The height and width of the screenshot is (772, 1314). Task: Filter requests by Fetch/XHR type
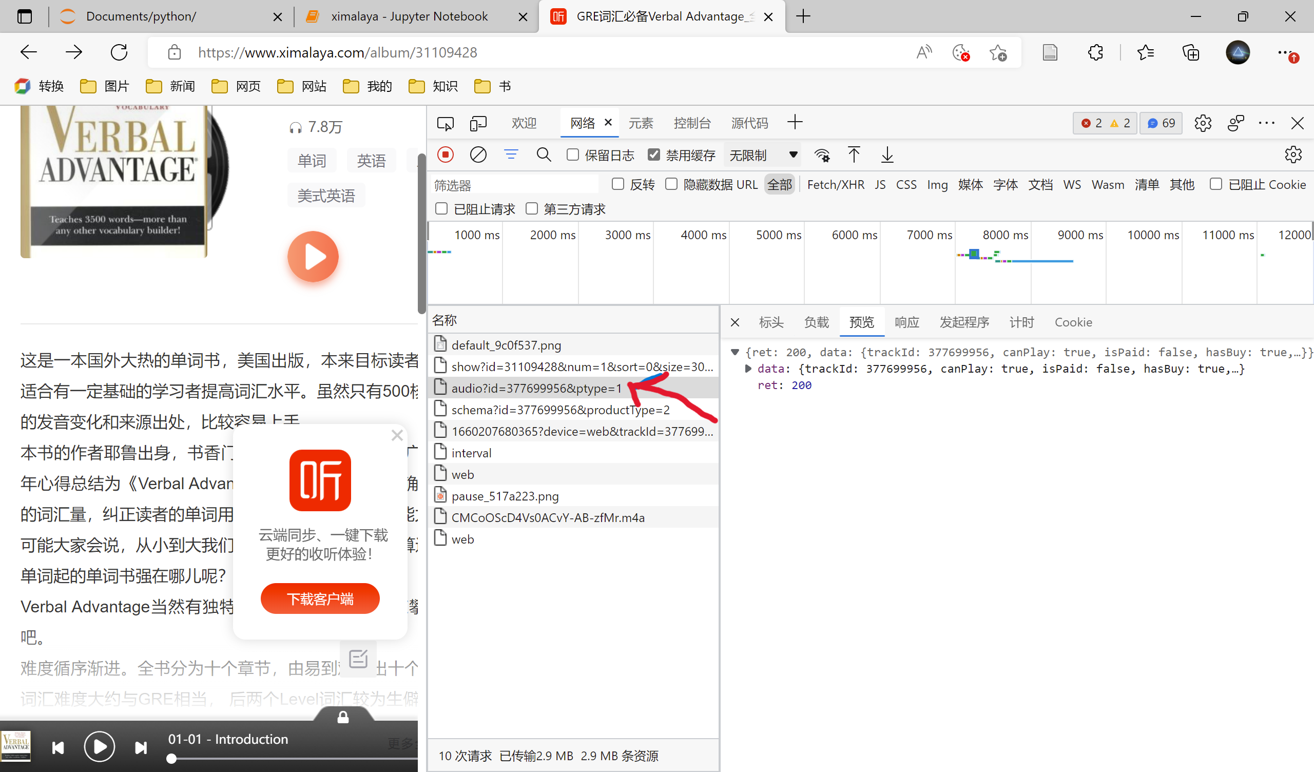(x=835, y=185)
